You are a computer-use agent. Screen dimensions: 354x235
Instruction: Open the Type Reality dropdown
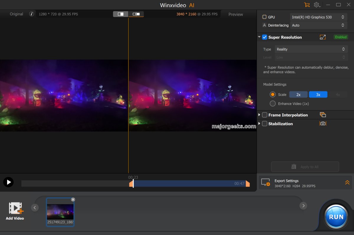pos(311,49)
